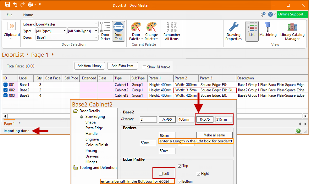Screen dimensions: 309x184
Task: Select Colour/Finish in the tree
Action: click(97, 145)
